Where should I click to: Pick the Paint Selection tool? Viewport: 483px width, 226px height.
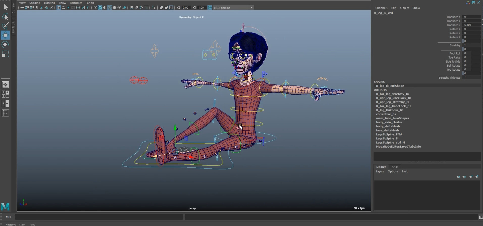click(5, 26)
